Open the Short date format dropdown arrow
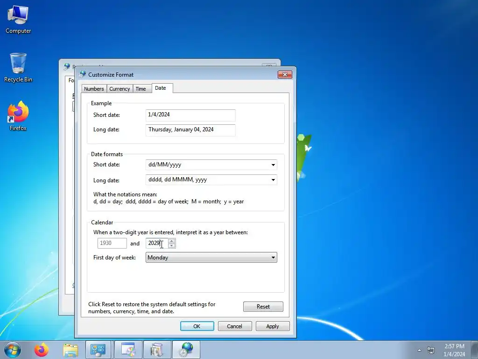This screenshot has width=478, height=359. [x=273, y=165]
